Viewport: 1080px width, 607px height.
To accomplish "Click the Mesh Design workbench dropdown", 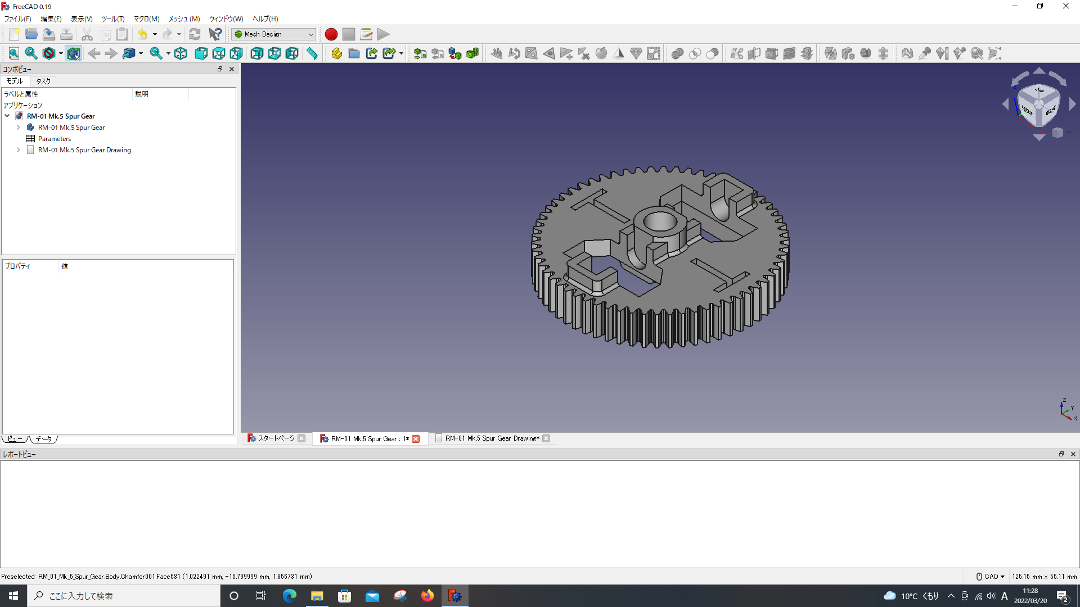I will pos(274,34).
